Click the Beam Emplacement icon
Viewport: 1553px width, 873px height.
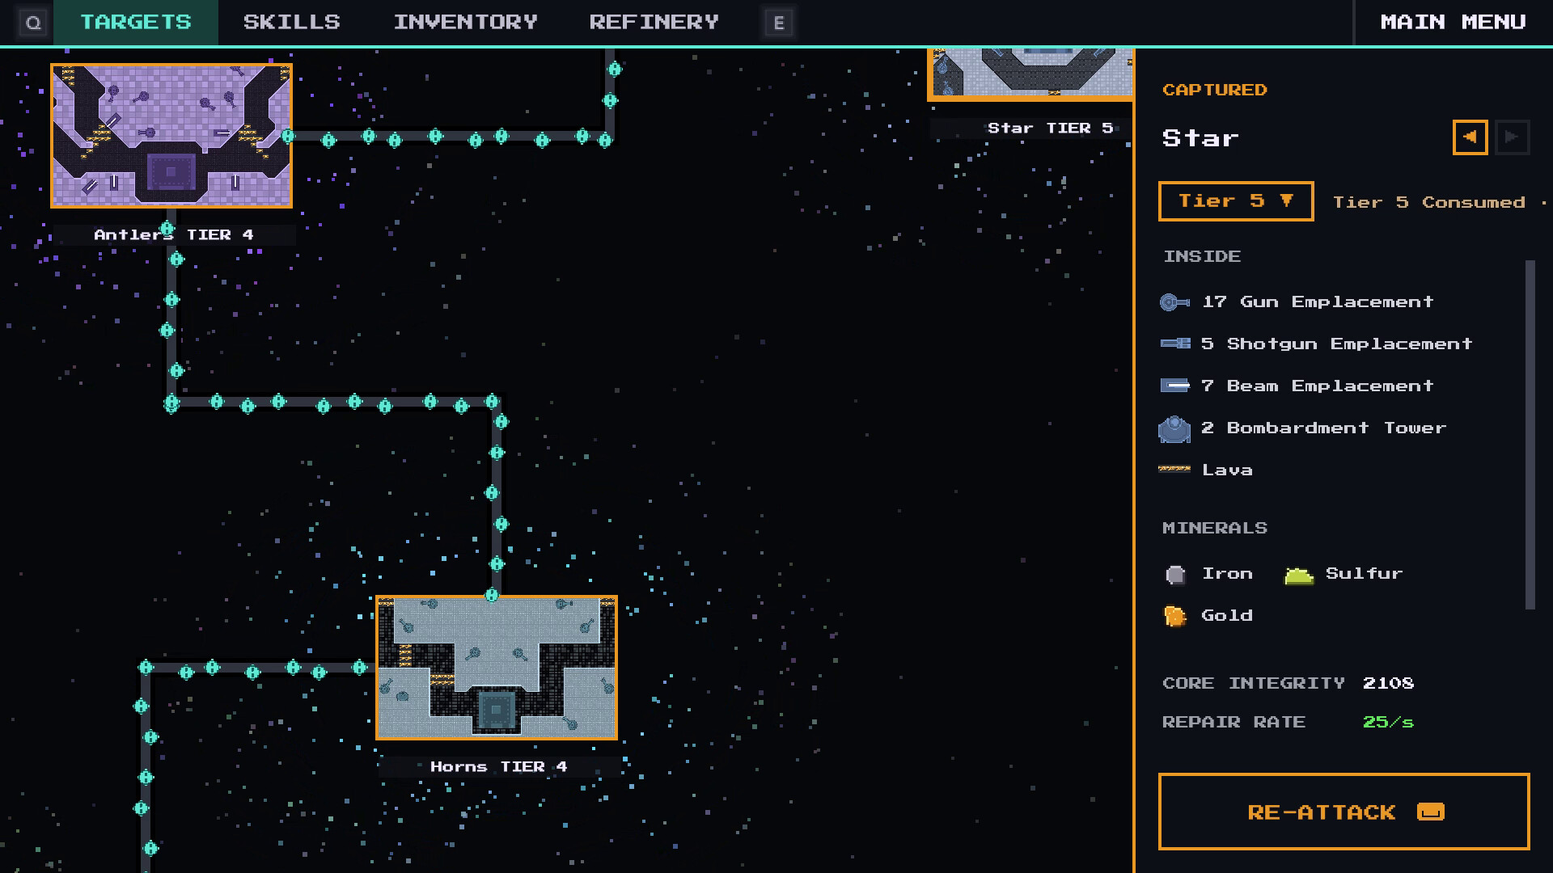coord(1174,386)
